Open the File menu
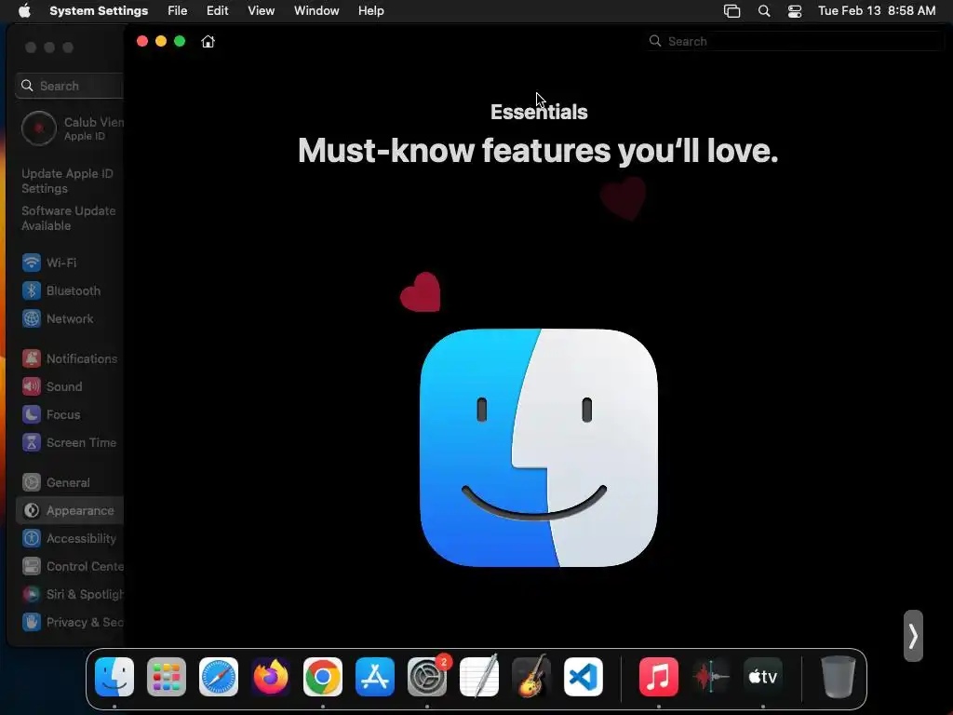 tap(178, 10)
